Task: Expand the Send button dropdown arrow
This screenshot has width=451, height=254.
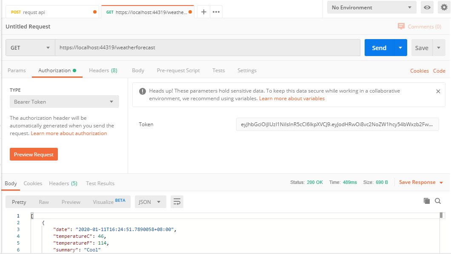Action: click(400, 48)
